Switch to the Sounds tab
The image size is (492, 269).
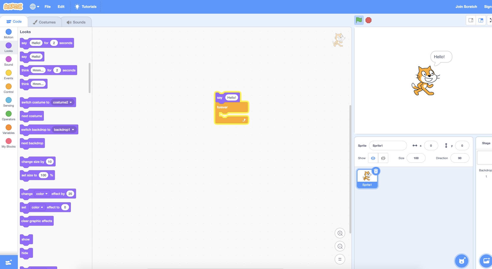click(76, 22)
